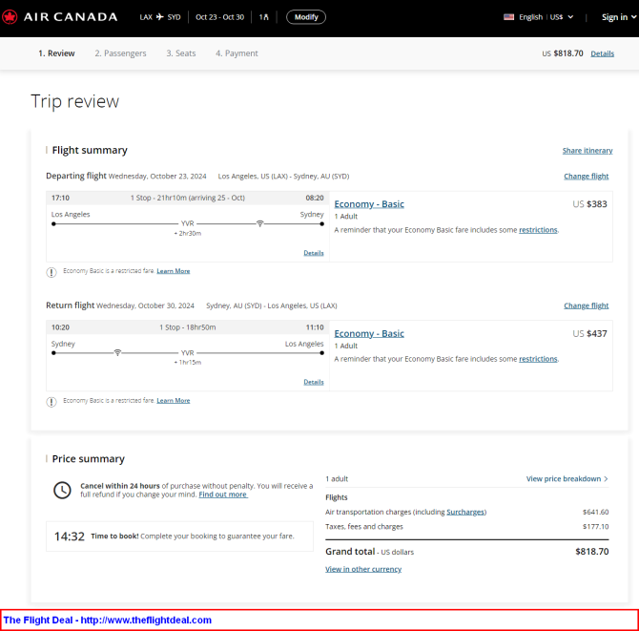
Task: Click restrictions link in departing fare reminder
Action: [538, 230]
